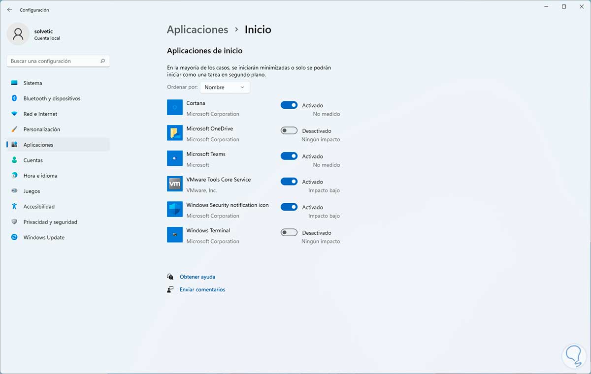Click the Sistema monitor icon
The height and width of the screenshot is (374, 591).
tap(14, 83)
